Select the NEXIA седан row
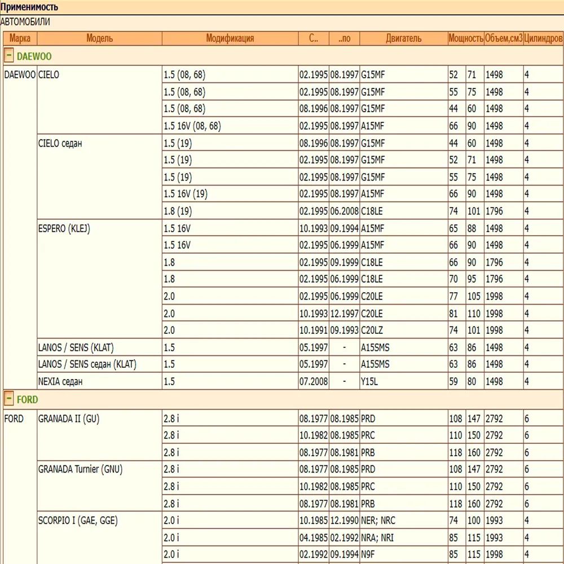The image size is (564, 564). (60, 382)
